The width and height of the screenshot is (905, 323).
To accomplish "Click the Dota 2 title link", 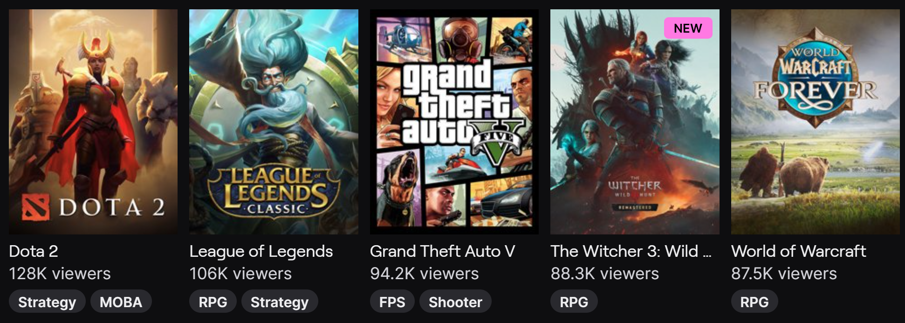I will [34, 251].
